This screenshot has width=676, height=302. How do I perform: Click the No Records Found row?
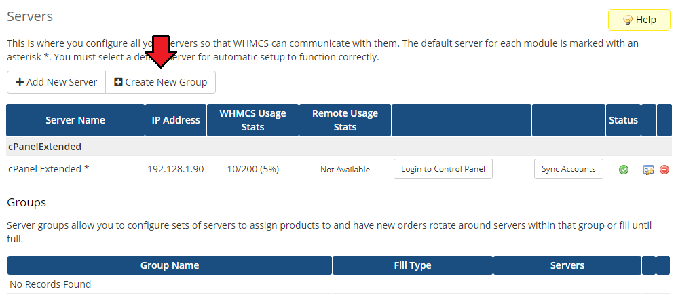click(339, 284)
